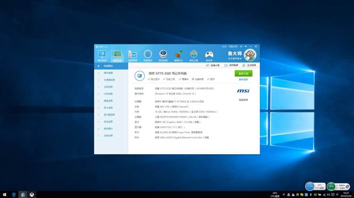
Task: Click the green rescan button
Action: 244,73
